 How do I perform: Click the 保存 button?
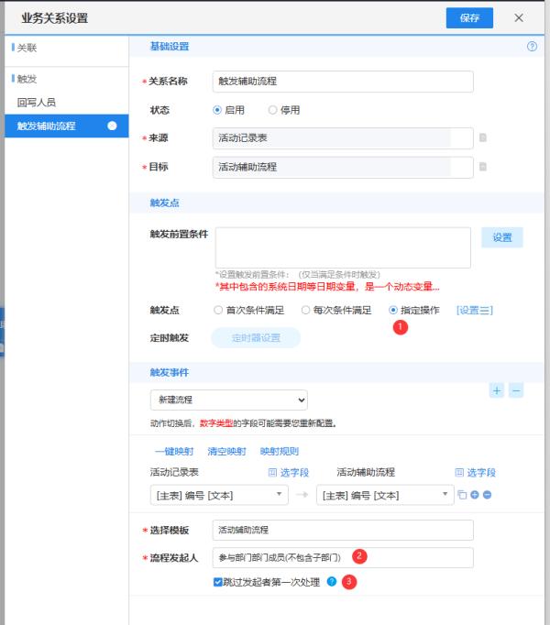[x=469, y=18]
